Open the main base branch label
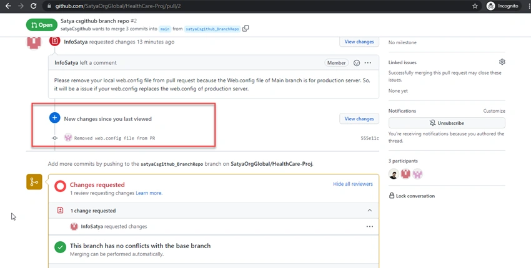The width and height of the screenshot is (531, 268). (x=165, y=29)
